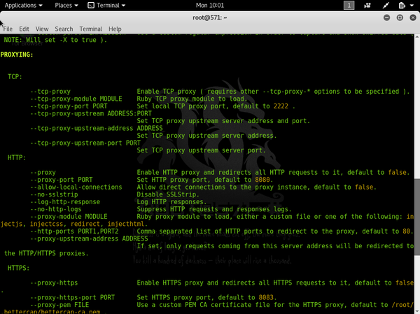Viewport: 420px width, 314px height.
Task: Open the system status power menu
Action: pos(412,5)
